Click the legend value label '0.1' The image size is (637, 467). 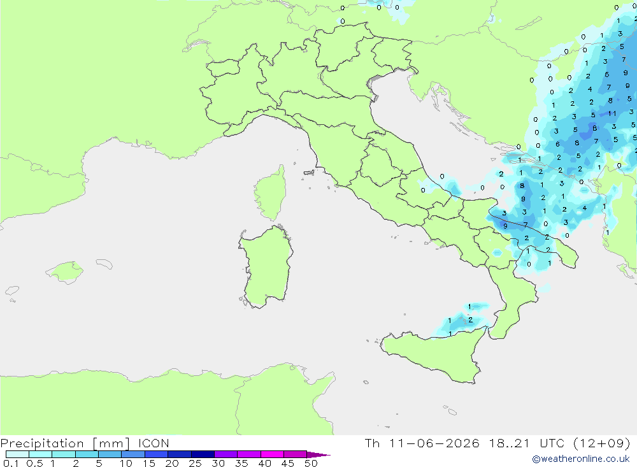(11, 463)
